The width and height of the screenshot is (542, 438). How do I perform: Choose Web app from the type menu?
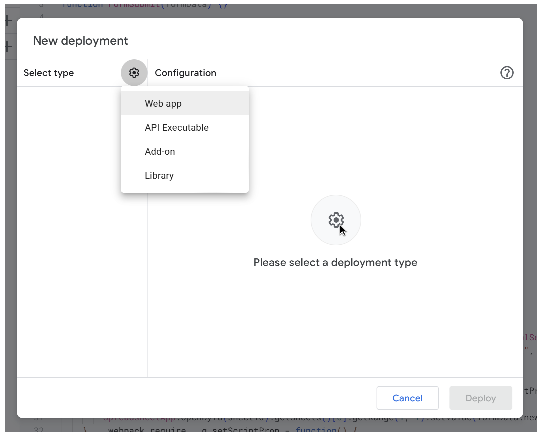click(185, 103)
